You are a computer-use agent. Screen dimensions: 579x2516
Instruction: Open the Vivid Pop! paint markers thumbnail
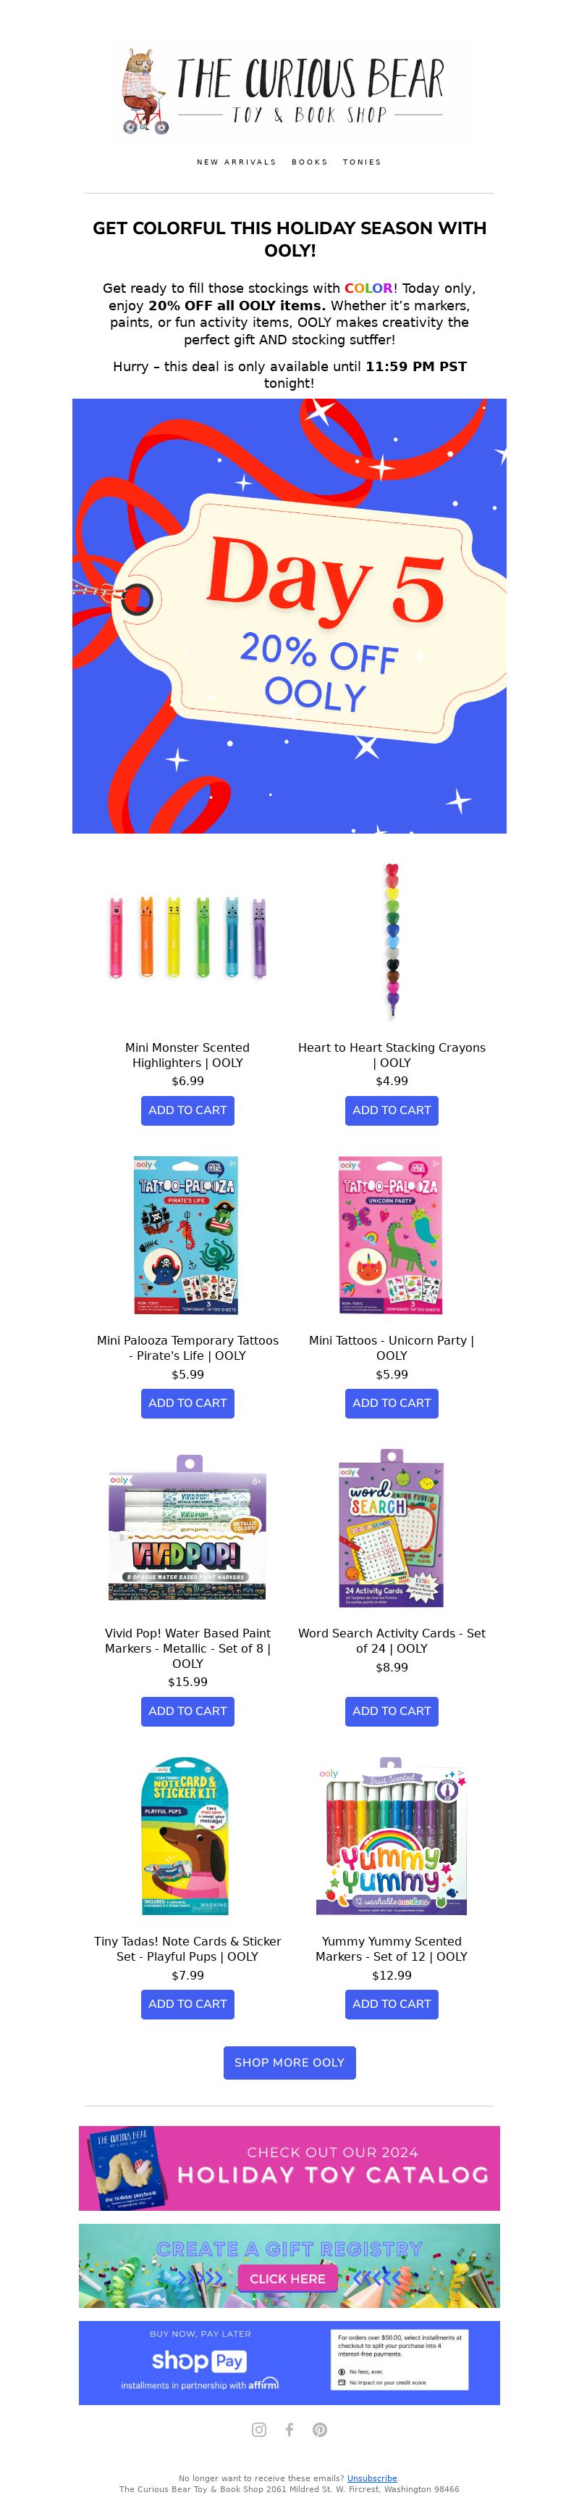187,1530
